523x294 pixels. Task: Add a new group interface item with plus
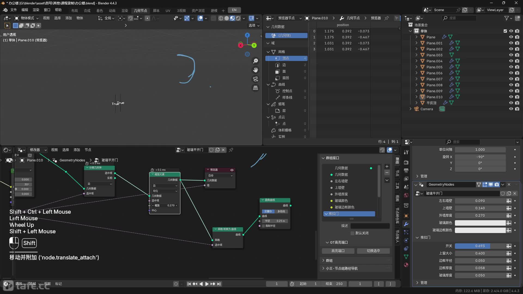coord(387,167)
